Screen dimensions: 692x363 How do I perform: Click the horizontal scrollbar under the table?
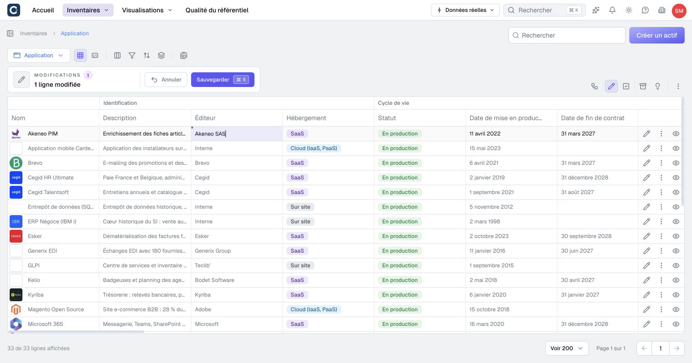pos(76,331)
